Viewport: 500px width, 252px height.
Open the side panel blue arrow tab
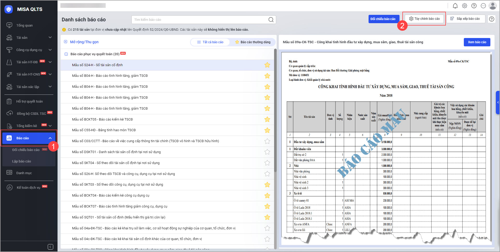(498, 103)
